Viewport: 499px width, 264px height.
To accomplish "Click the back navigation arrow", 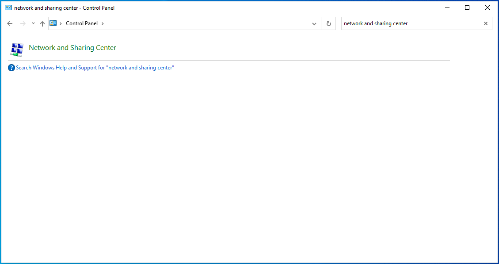I will [x=10, y=23].
